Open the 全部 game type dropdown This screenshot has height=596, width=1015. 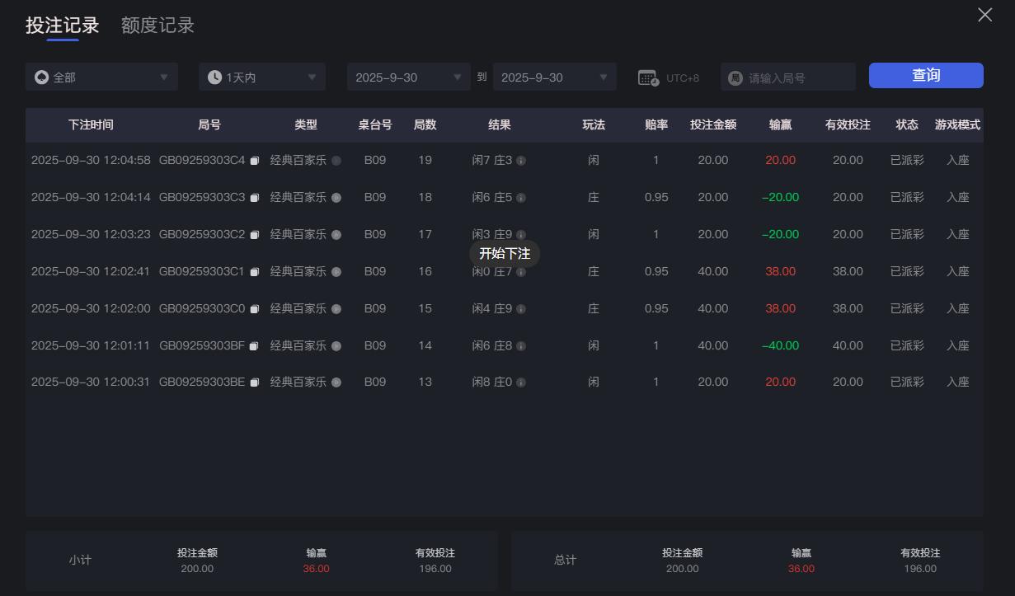click(101, 76)
